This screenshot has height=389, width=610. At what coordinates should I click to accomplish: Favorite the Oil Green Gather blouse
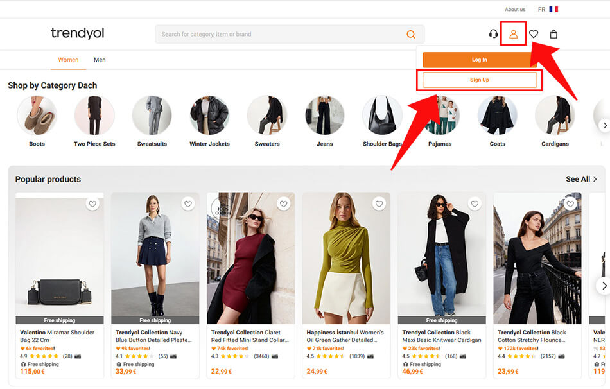point(379,204)
